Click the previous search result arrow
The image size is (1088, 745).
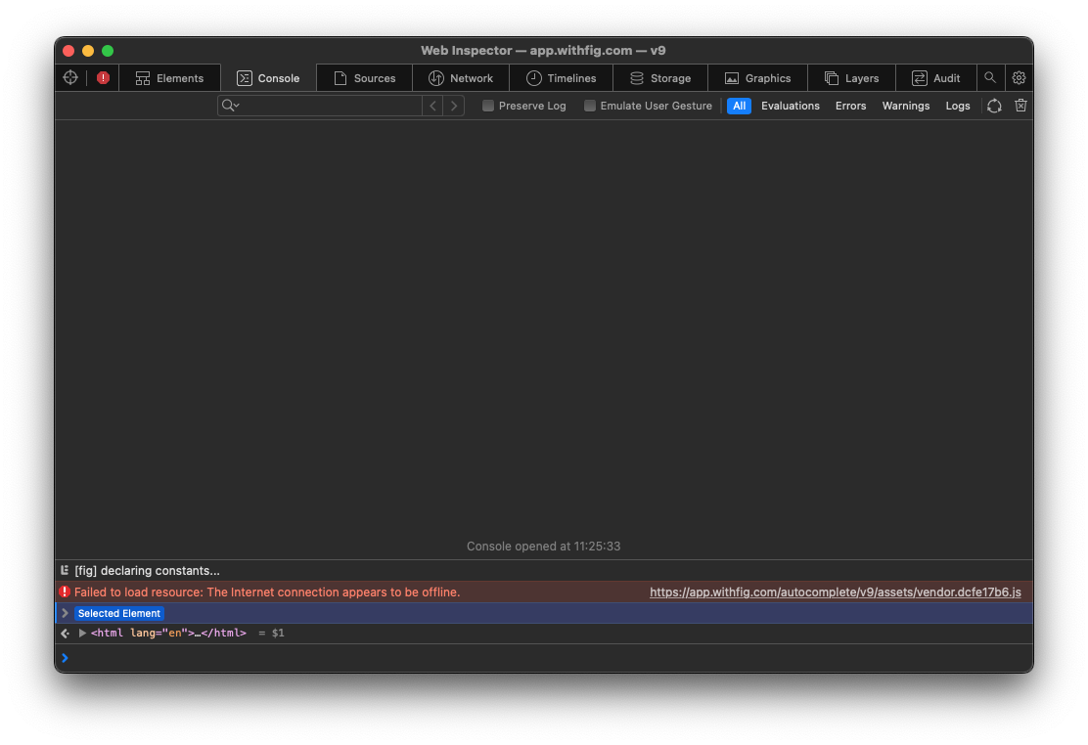click(432, 105)
